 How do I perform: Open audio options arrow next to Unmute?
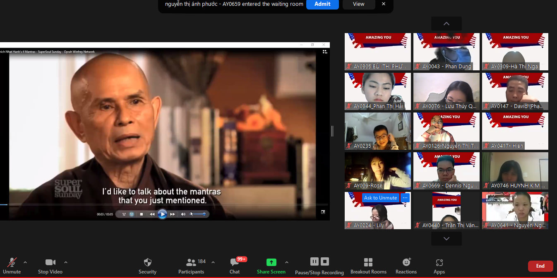tap(25, 262)
